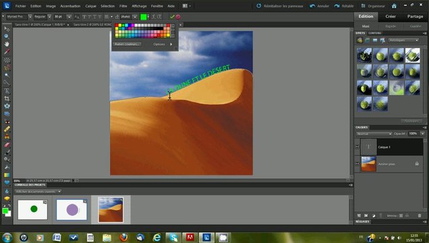429x243 pixels.
Task: Click the Rétablir redo button
Action: click(344, 6)
